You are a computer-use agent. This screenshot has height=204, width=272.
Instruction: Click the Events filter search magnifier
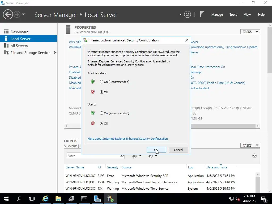(122, 156)
